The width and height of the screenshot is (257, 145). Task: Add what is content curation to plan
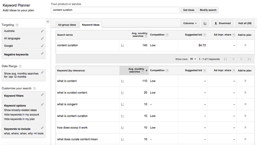click(245, 116)
